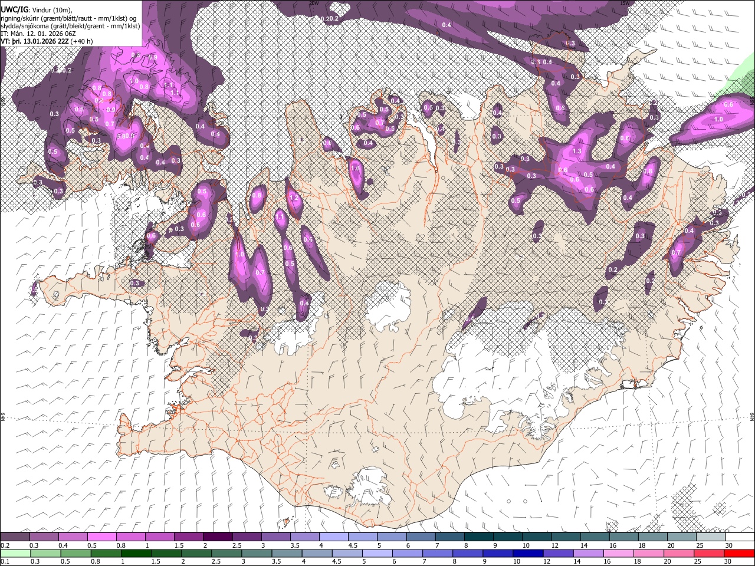Pick lower legend swatch between 8 and 9

[467, 553]
